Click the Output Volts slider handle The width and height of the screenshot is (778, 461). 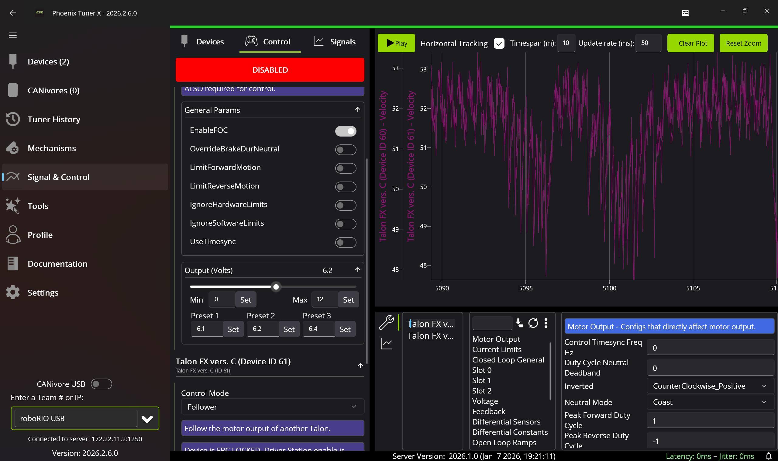pos(276,287)
